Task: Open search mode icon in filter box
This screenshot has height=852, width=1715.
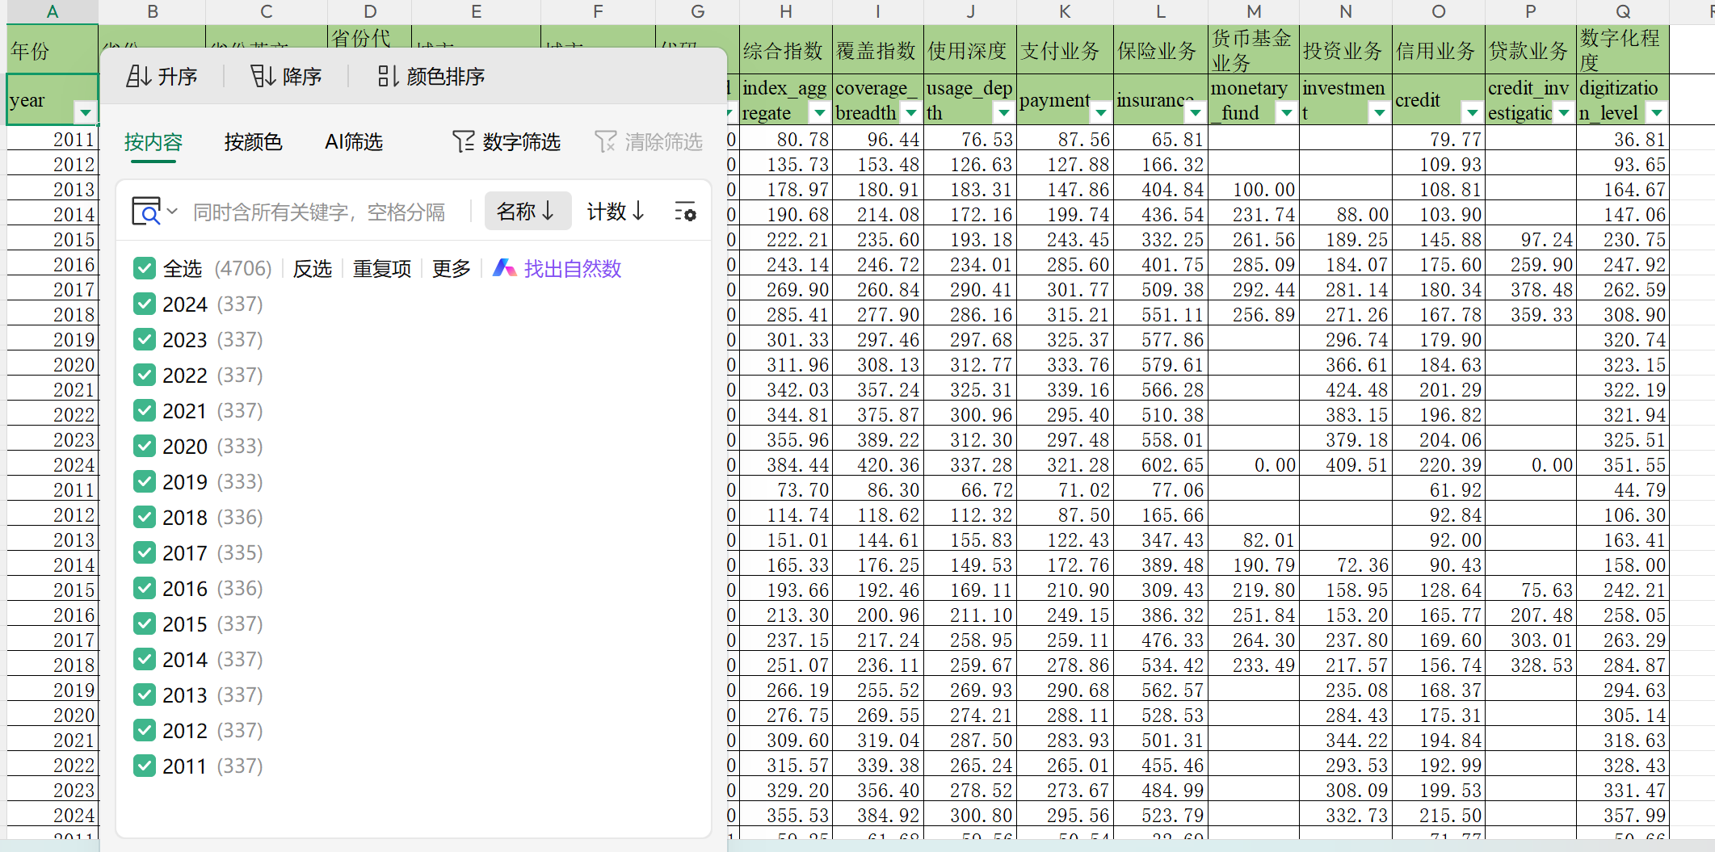Action: 153,212
